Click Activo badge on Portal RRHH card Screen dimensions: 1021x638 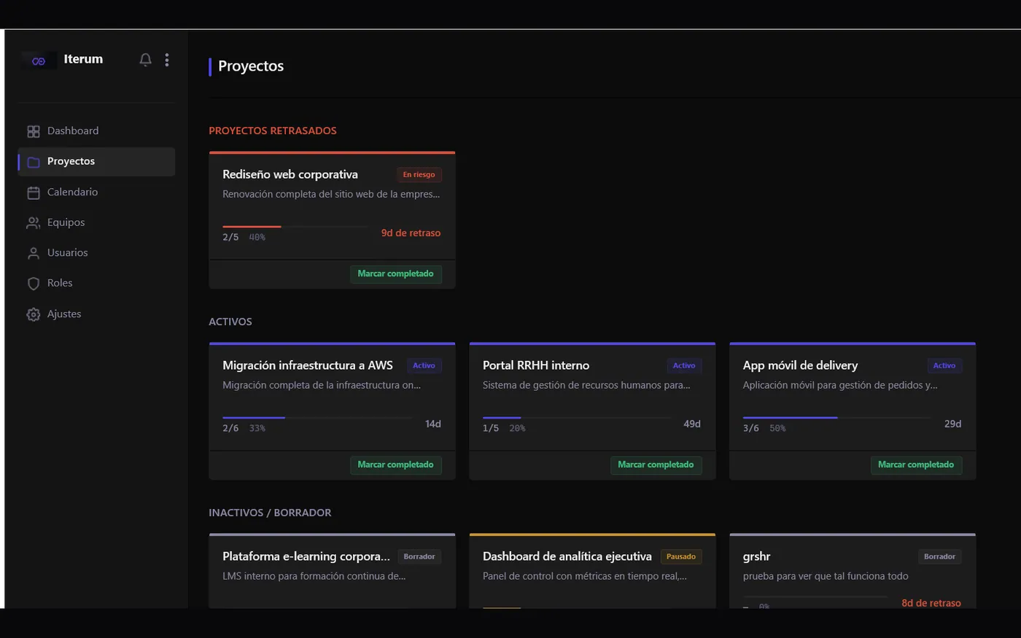tap(684, 366)
